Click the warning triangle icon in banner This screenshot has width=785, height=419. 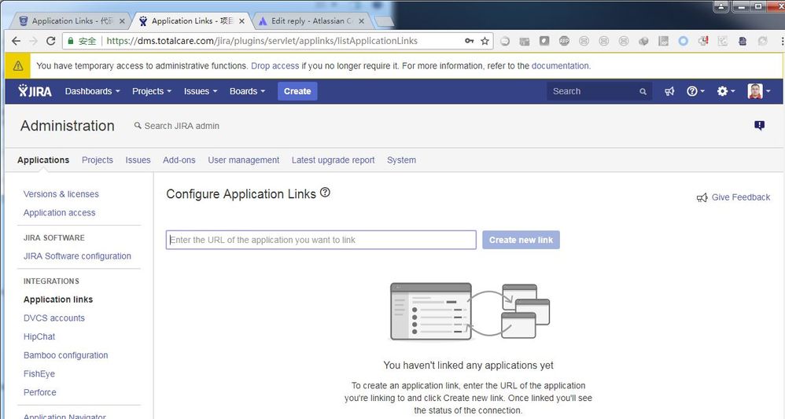click(18, 65)
